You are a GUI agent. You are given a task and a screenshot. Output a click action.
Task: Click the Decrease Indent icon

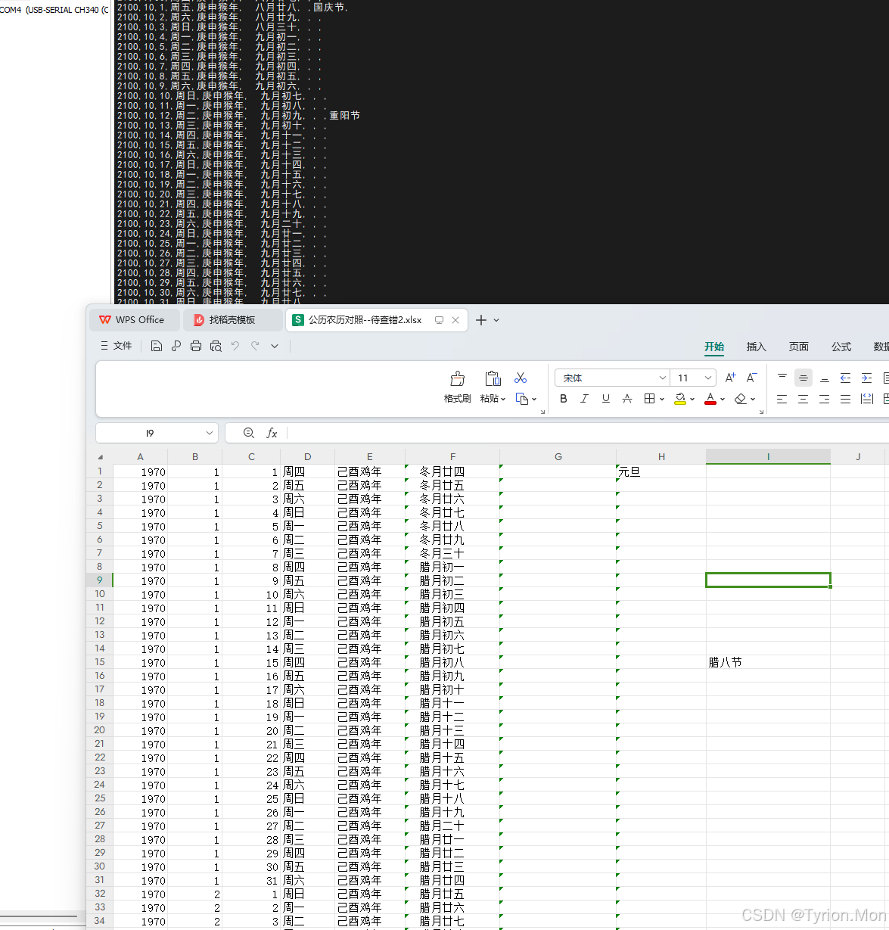[846, 378]
